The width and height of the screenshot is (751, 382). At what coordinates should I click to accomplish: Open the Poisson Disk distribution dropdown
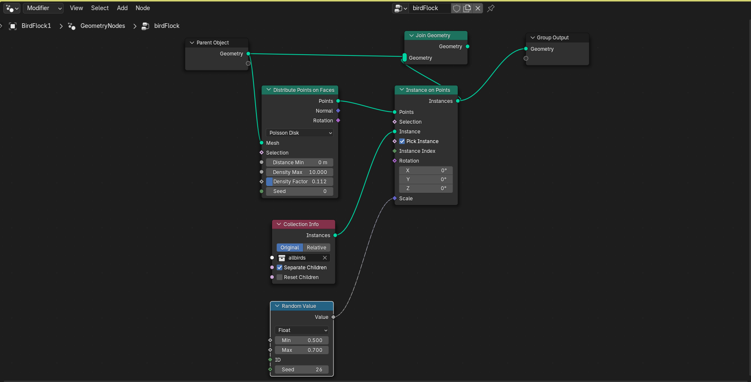point(299,133)
